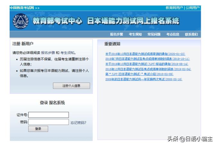The height and width of the screenshot is (146, 217).
Task: Open the 新 JLPT 考试介绍 notice (2010-03-09)
Action: (139, 74)
